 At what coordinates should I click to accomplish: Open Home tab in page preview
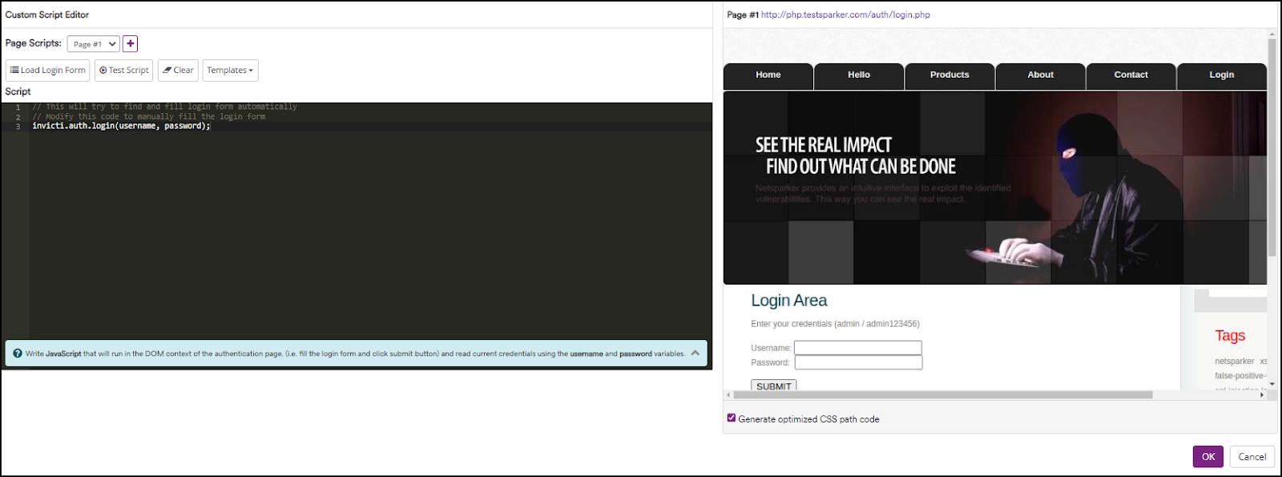(x=768, y=75)
